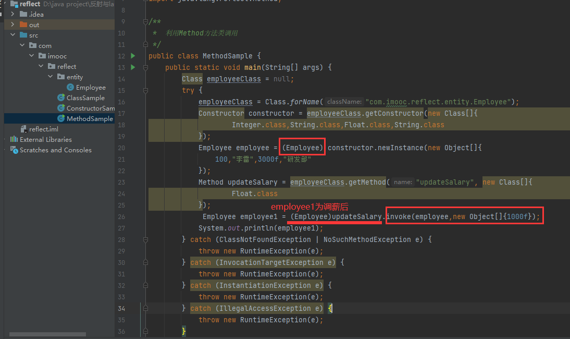Fold the Javadoc comment at line 9
This screenshot has height=339, width=570.
[x=145, y=21]
